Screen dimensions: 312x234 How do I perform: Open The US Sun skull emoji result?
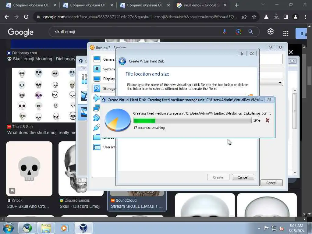(x=41, y=133)
